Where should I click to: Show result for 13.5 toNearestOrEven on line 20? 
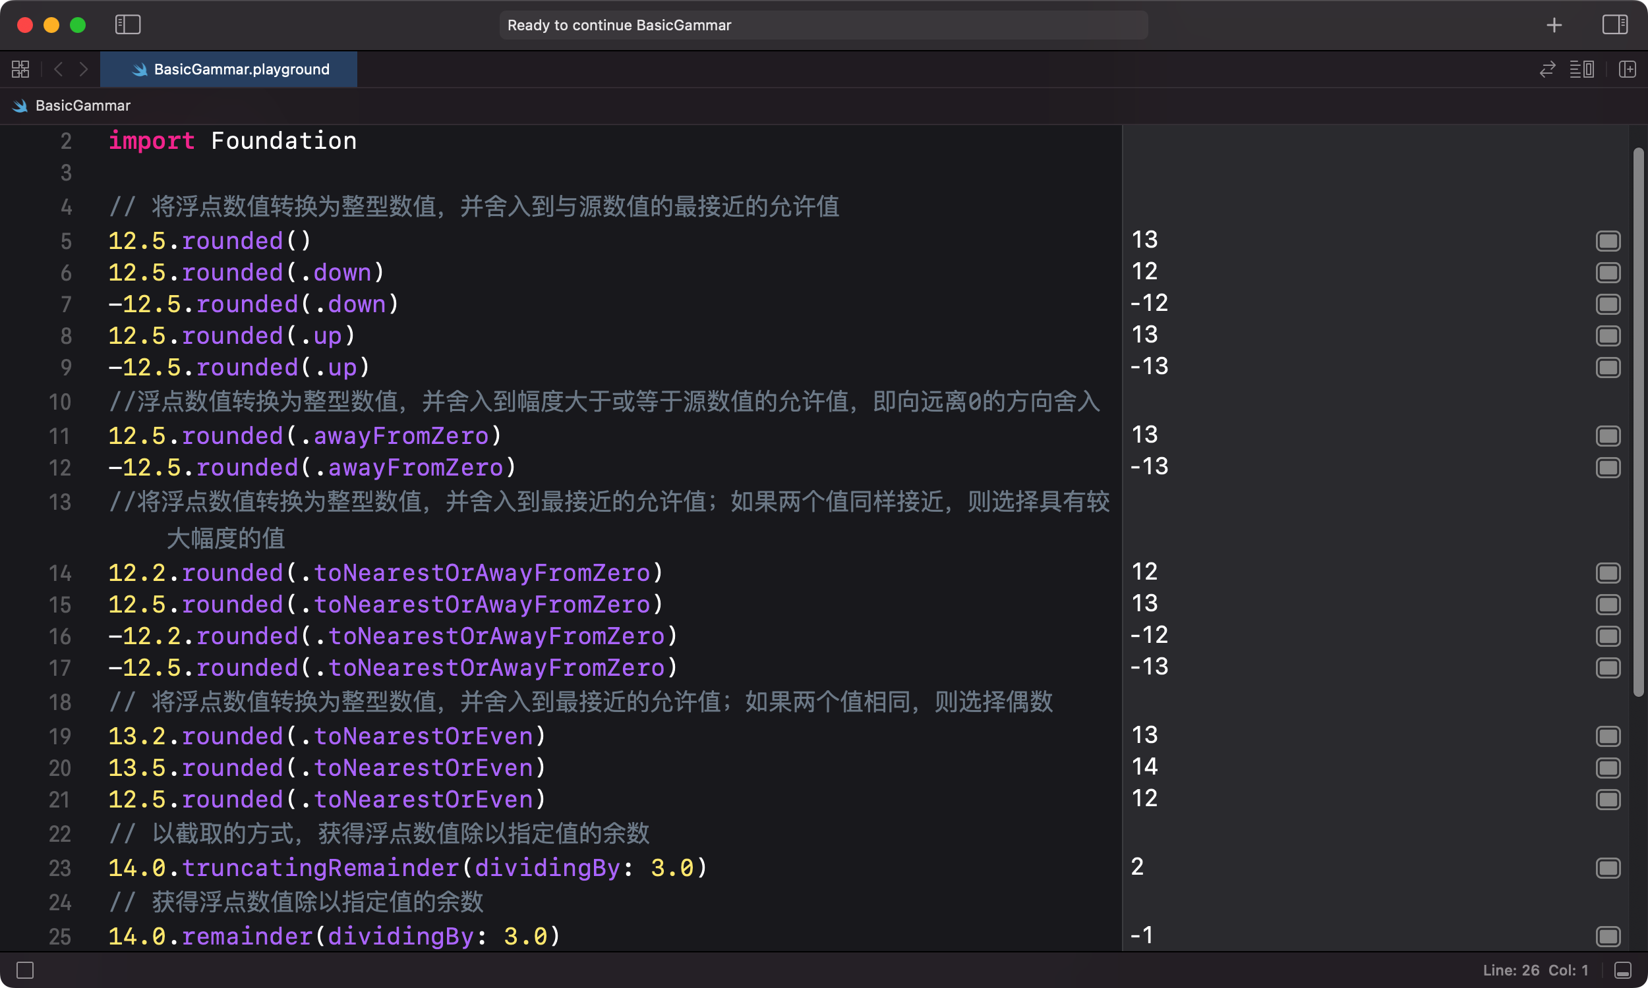click(x=1608, y=767)
